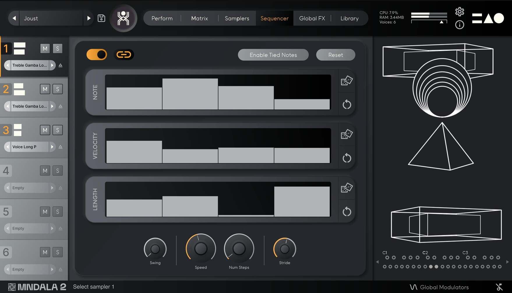Expand sampler 4's Empty sample selector

[x=52, y=188]
